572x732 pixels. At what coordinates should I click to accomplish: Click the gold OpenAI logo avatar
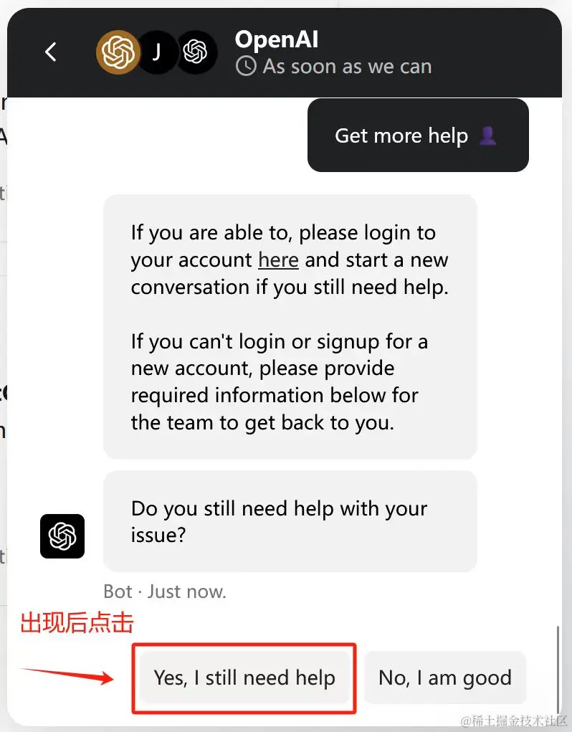click(118, 52)
